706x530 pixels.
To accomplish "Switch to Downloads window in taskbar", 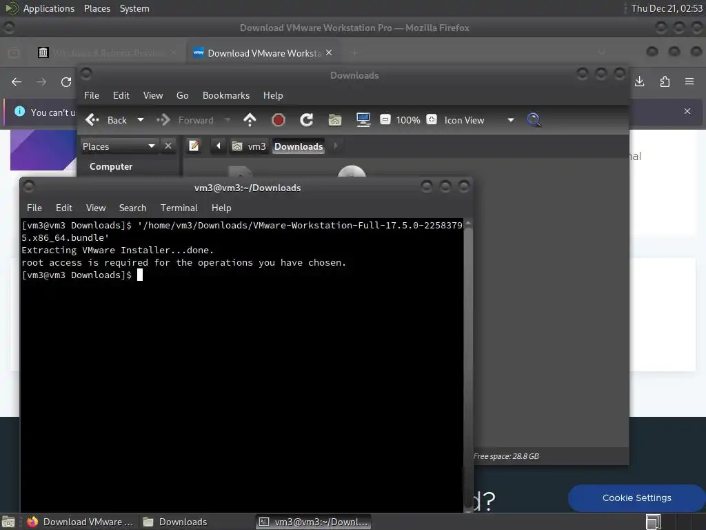I will 175,522.
